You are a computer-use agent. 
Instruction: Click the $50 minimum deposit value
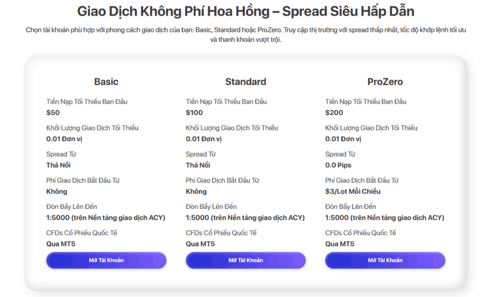click(53, 113)
